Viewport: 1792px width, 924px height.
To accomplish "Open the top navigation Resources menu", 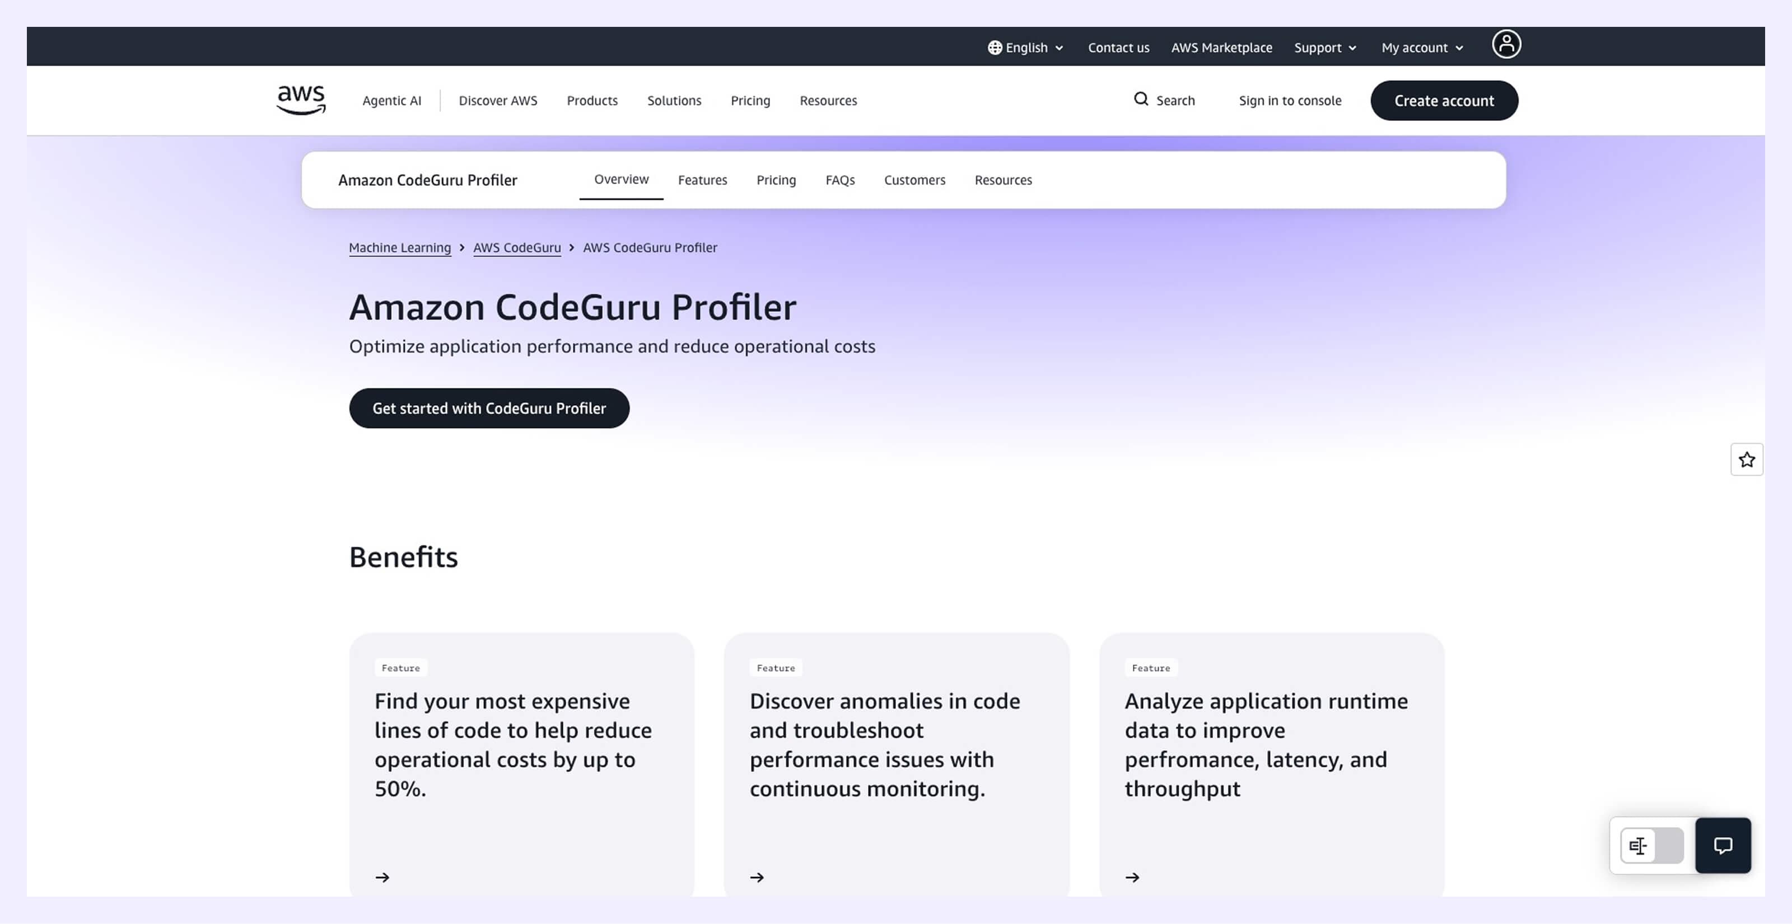I will (829, 100).
